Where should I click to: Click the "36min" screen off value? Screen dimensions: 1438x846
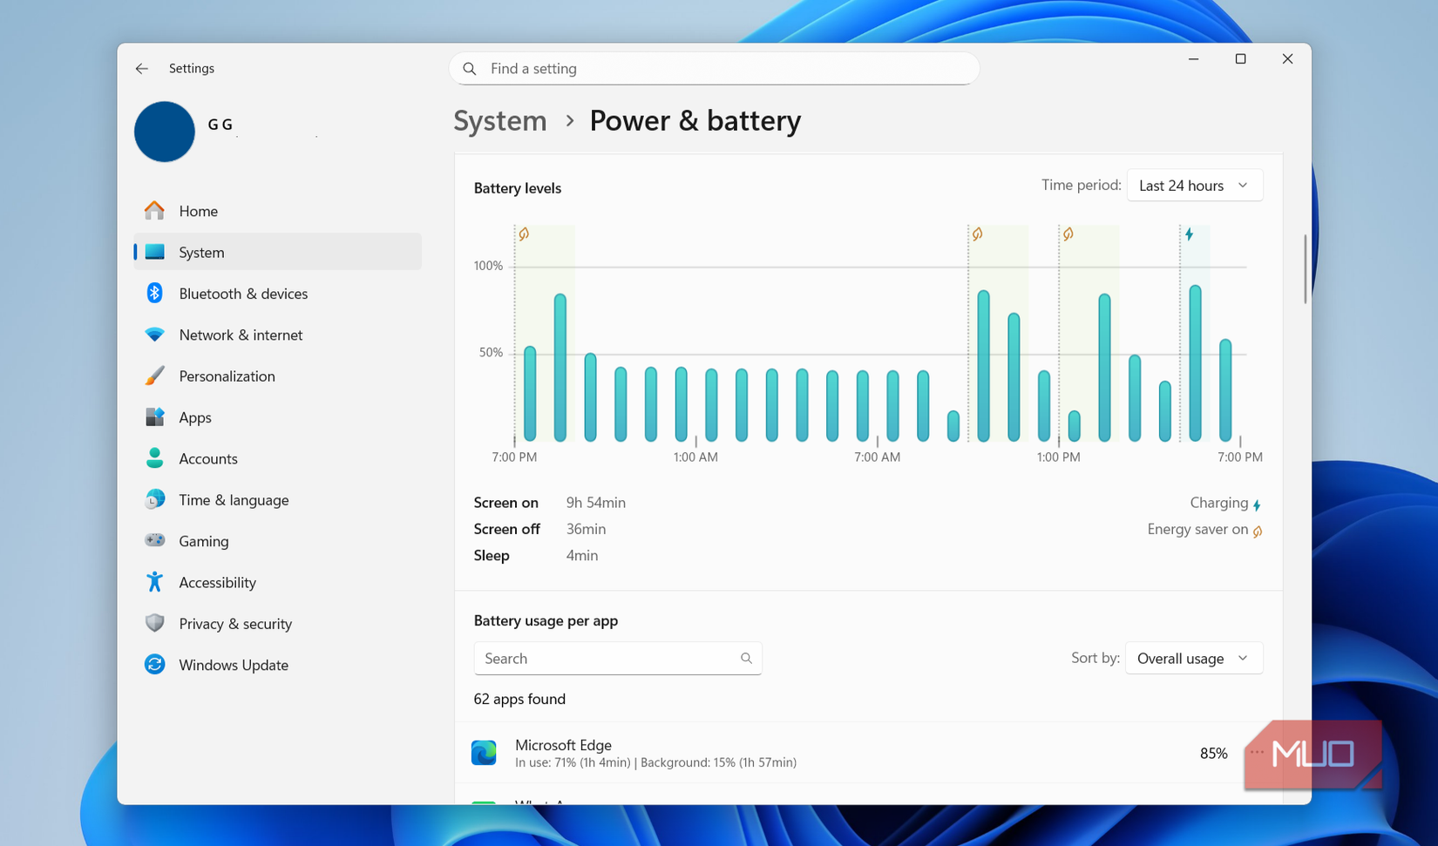586,529
